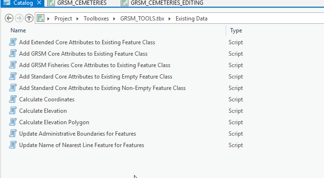This screenshot has width=324, height=178.
Task: Expand the arrow before Project in path
Action: point(48,19)
